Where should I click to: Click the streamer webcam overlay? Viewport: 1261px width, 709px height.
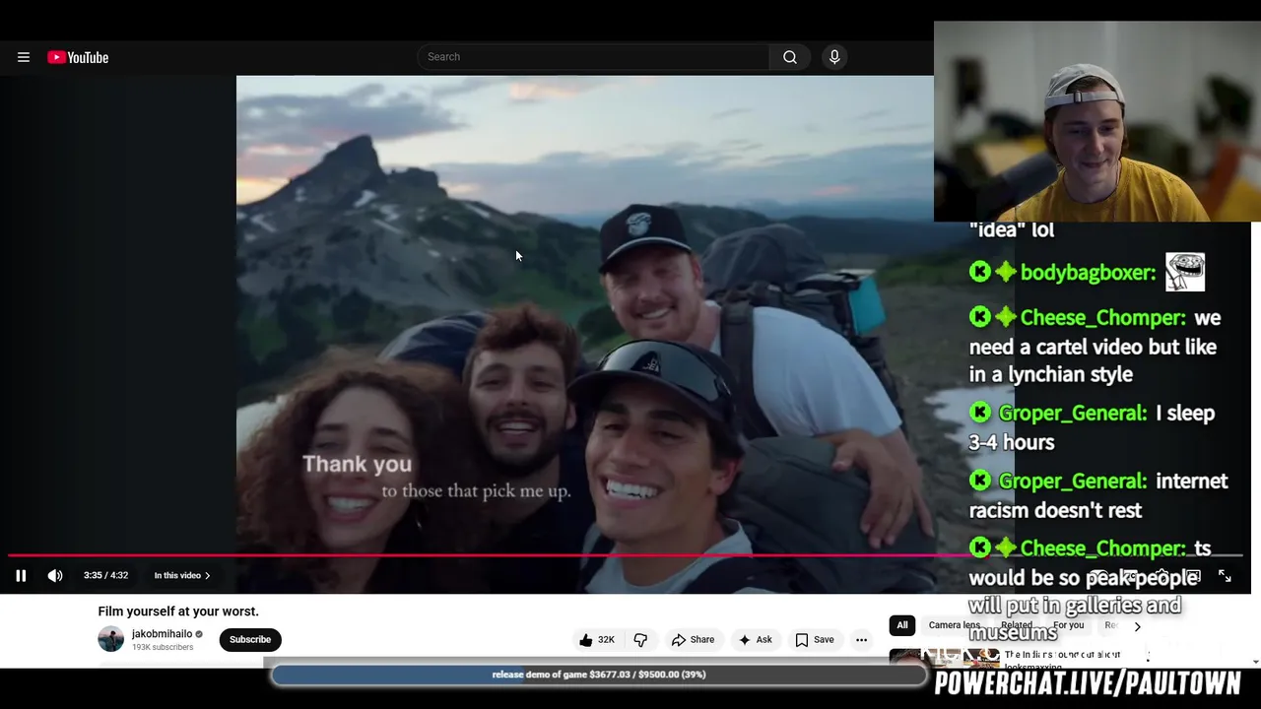(1097, 121)
